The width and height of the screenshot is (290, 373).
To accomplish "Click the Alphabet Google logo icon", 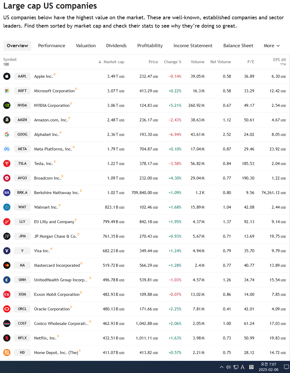I will point(7,134).
